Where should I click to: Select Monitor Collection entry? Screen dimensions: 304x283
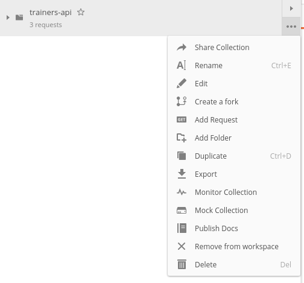(x=234, y=192)
